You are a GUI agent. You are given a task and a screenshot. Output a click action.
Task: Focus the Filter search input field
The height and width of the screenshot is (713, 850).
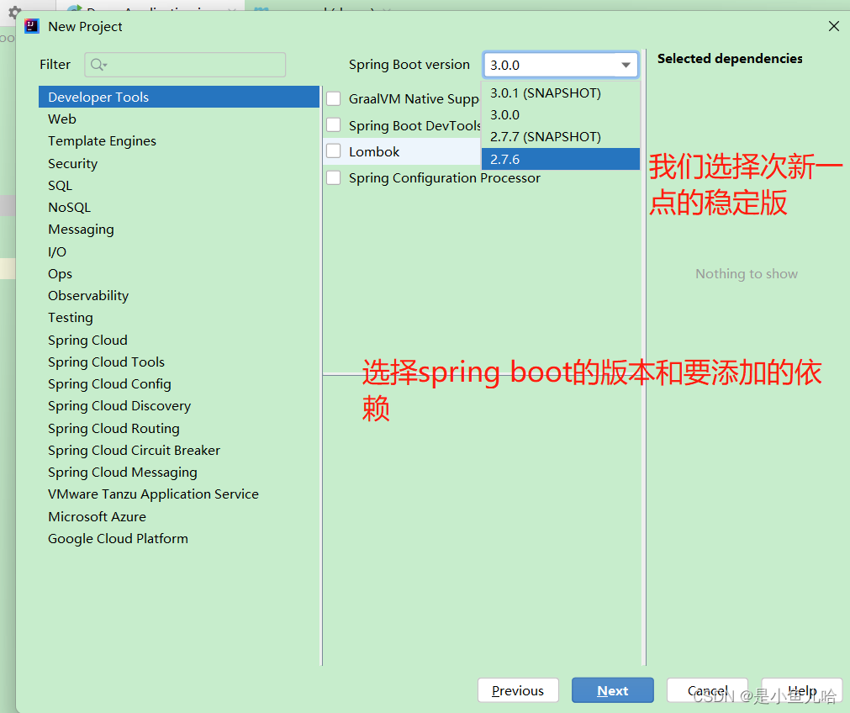pyautogui.click(x=185, y=65)
